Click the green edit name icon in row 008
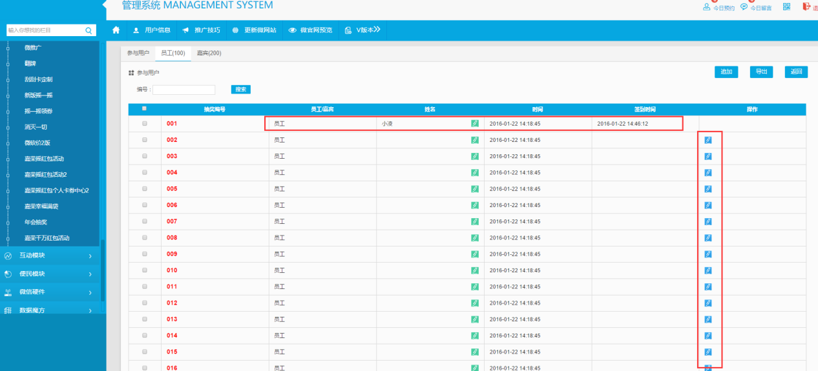The height and width of the screenshot is (371, 818). tap(475, 237)
